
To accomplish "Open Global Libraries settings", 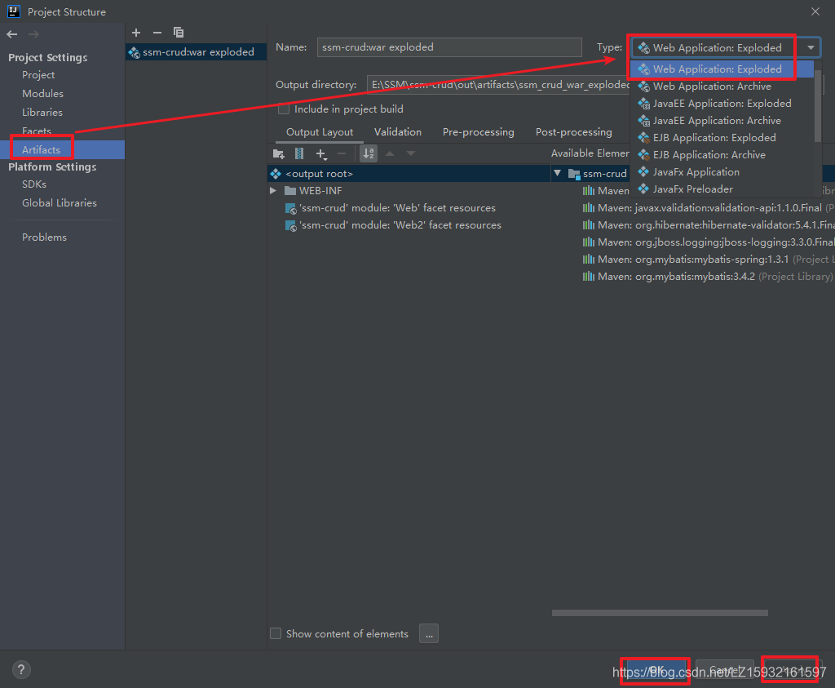I will pos(59,203).
